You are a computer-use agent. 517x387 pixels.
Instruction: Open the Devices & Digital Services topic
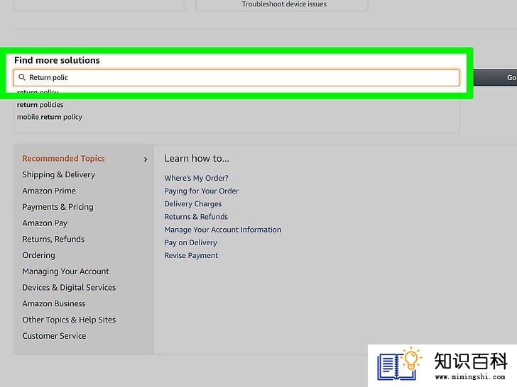pyautogui.click(x=69, y=288)
